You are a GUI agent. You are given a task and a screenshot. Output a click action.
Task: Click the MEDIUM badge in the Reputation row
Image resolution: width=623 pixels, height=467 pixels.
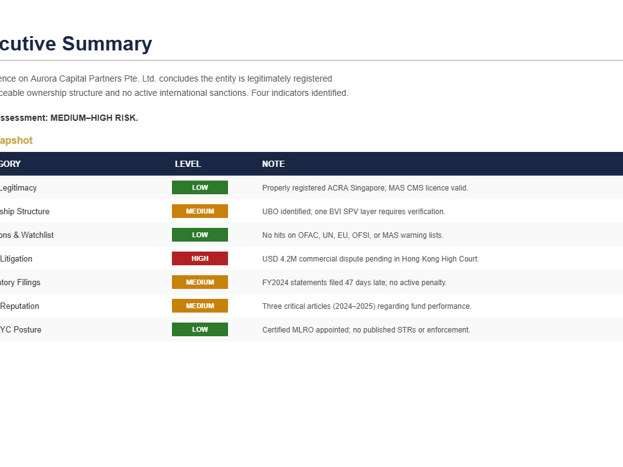click(200, 306)
